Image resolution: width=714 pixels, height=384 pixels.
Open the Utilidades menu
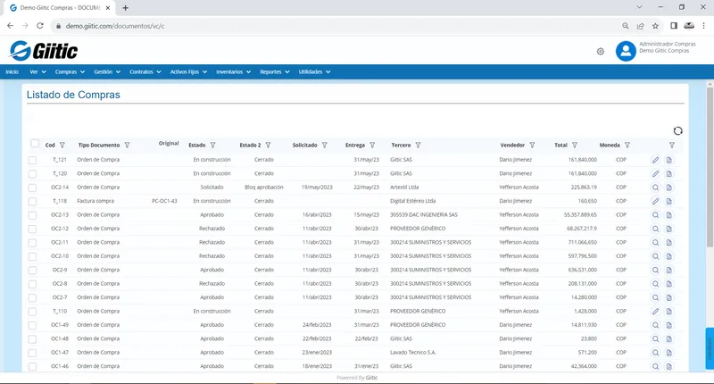(x=314, y=72)
